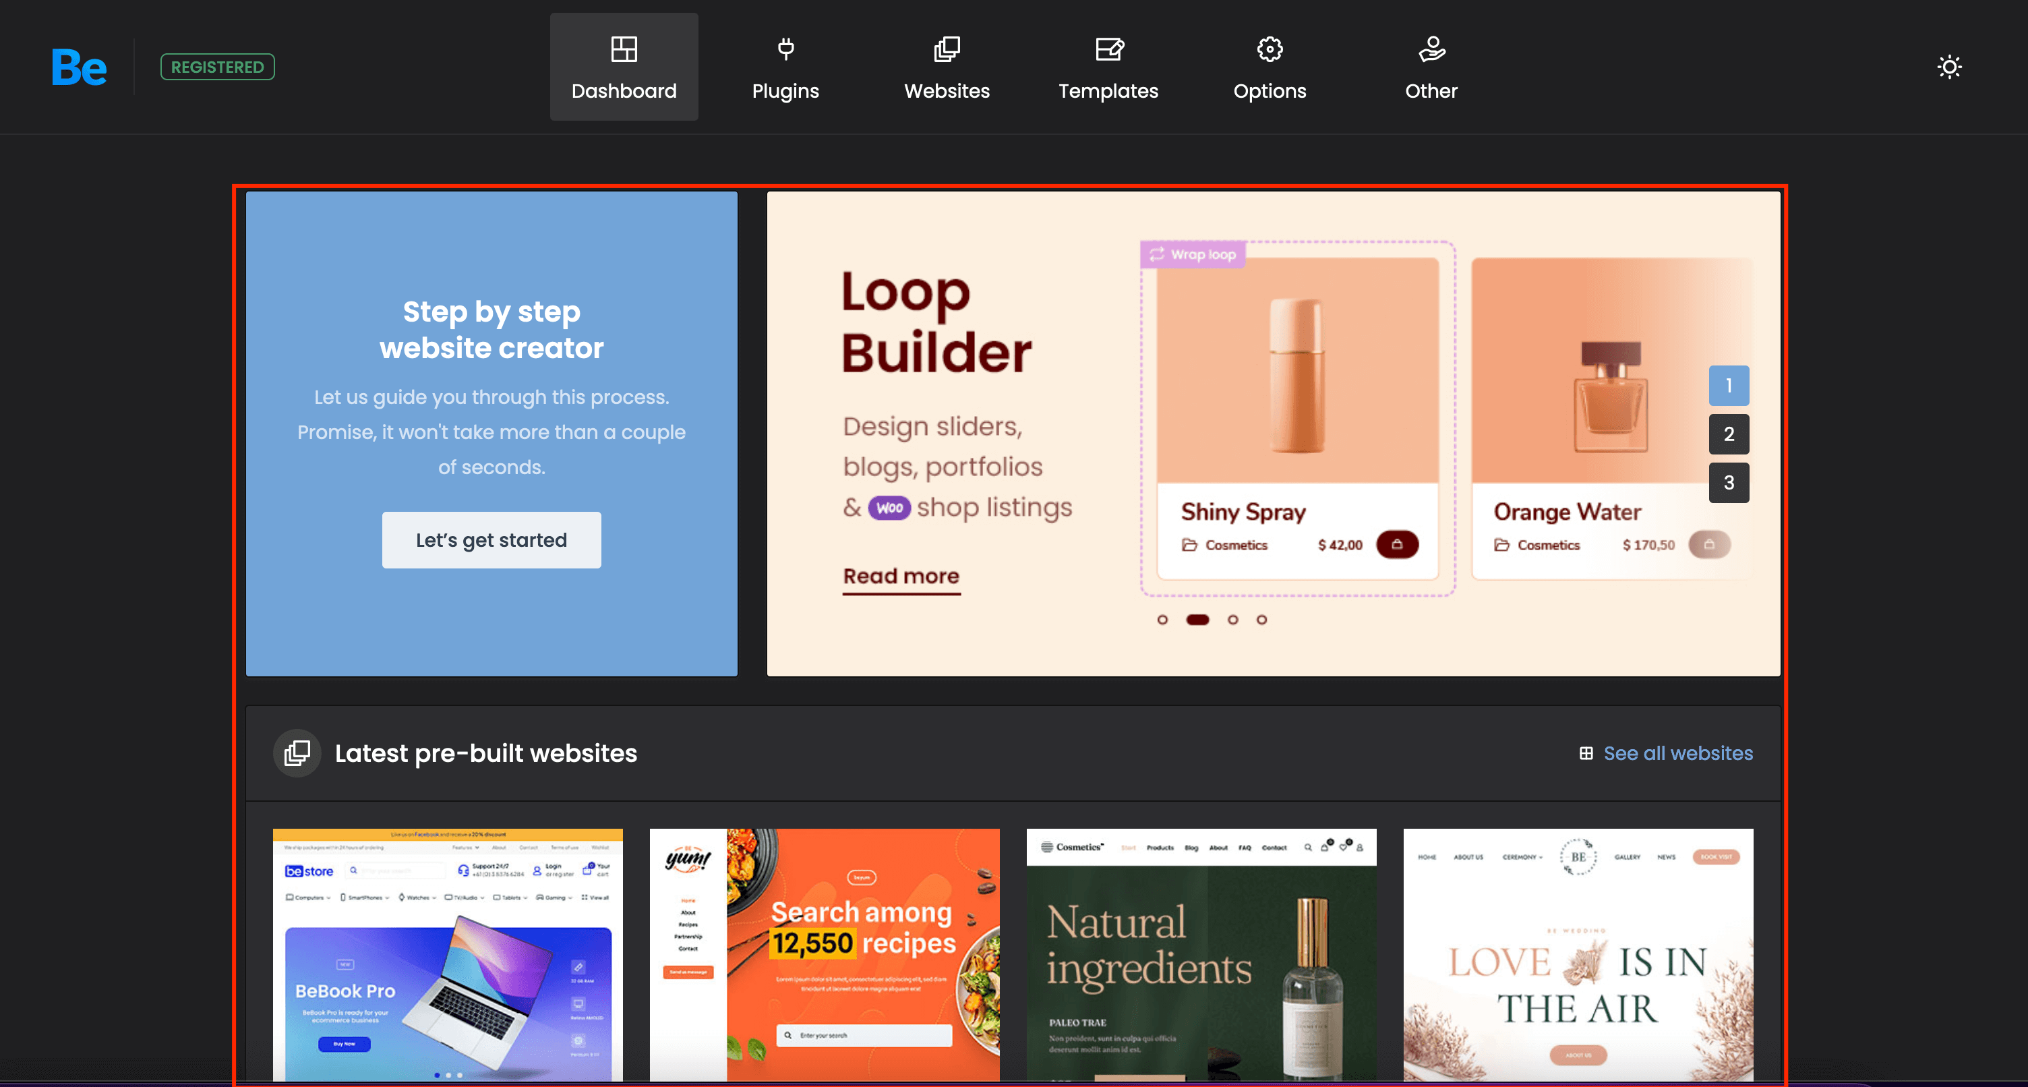The width and height of the screenshot is (2028, 1087).
Task: Switch to banner slide 1
Action: point(1728,385)
